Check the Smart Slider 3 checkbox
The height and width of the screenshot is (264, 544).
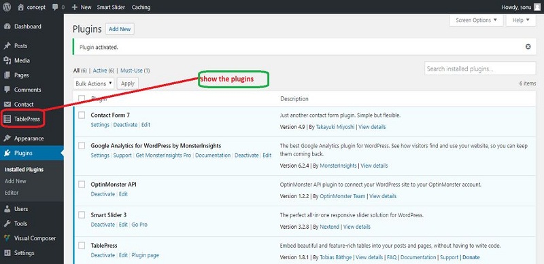click(82, 215)
